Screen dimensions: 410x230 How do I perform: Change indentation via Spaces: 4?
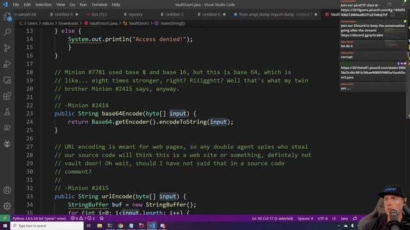pos(305,218)
